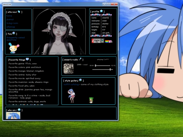Click the blue heart beside favorite things

27,59
